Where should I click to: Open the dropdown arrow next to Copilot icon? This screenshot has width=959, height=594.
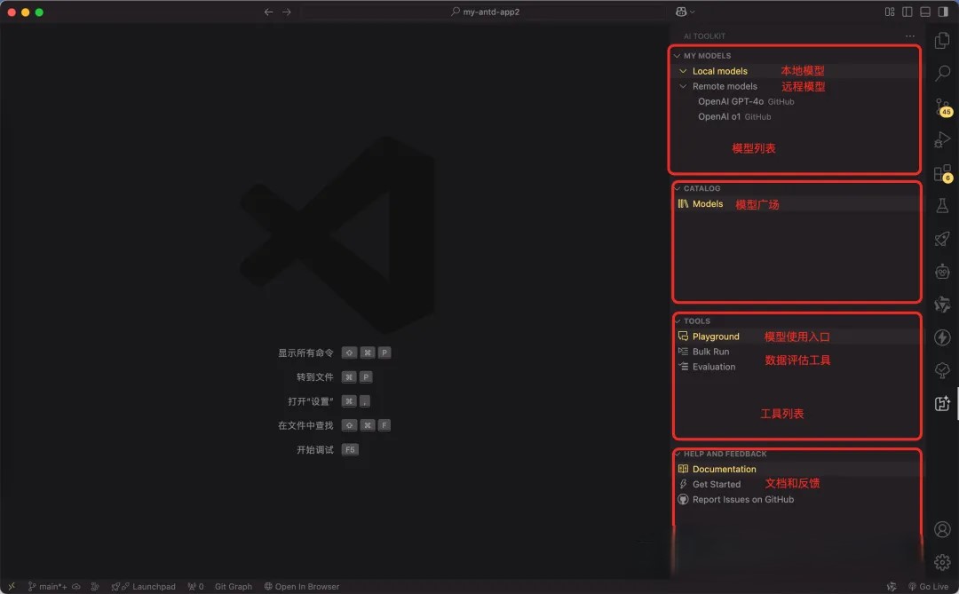point(693,12)
